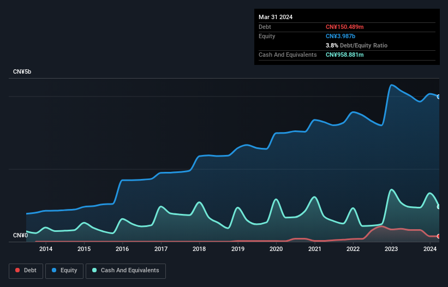448x287 pixels.
Task: Click the 2016 x-axis label
Action: point(122,249)
